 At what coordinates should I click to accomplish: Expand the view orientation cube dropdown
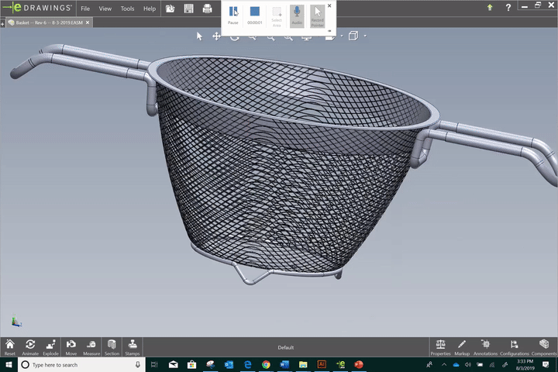click(365, 36)
